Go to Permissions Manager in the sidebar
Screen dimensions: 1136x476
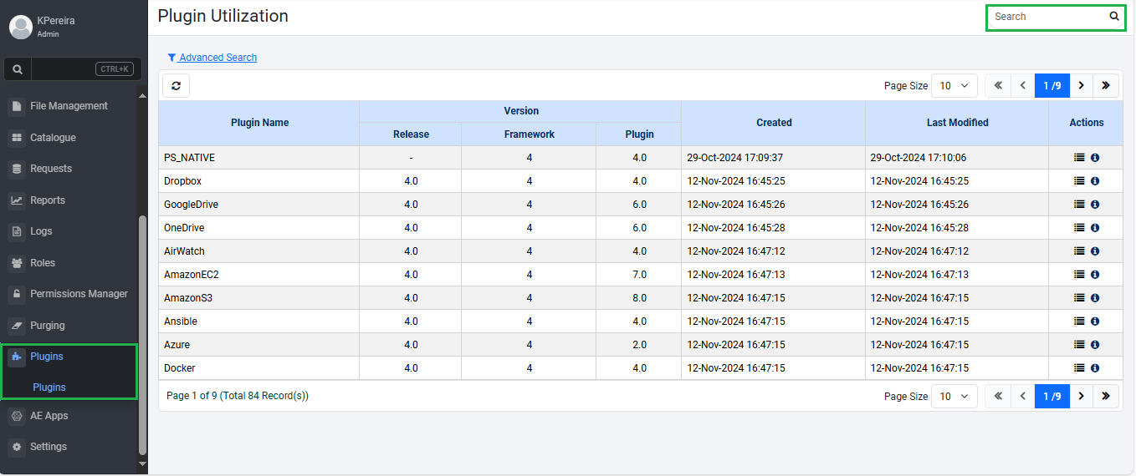(79, 294)
